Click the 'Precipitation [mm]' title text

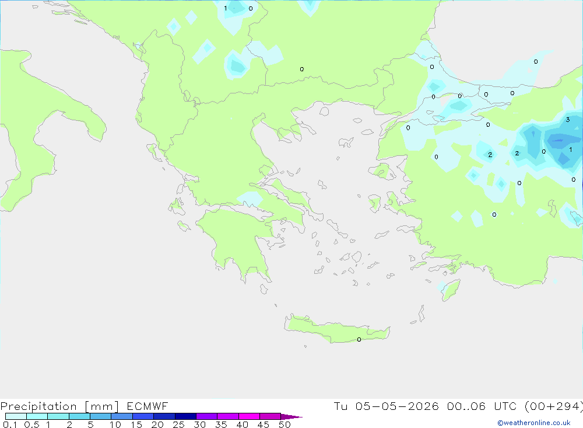(59, 406)
